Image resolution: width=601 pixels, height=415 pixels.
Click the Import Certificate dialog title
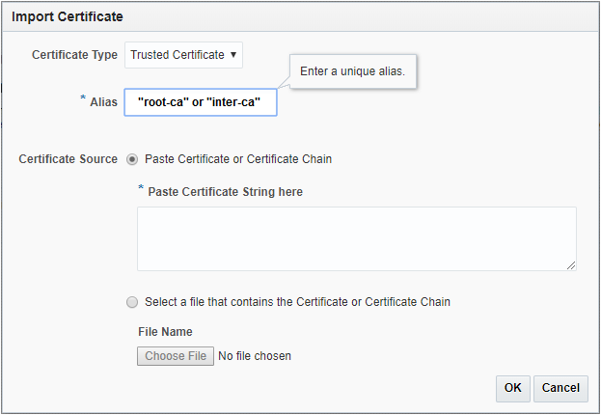pyautogui.click(x=68, y=16)
